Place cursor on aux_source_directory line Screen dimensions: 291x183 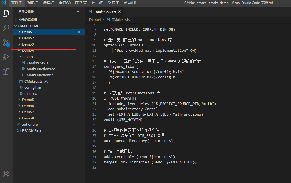coord(138,141)
